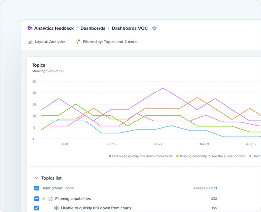Image resolution: width=261 pixels, height=212 pixels.
Task: Click the green legend dot for Missing capability
Action: tap(177, 156)
